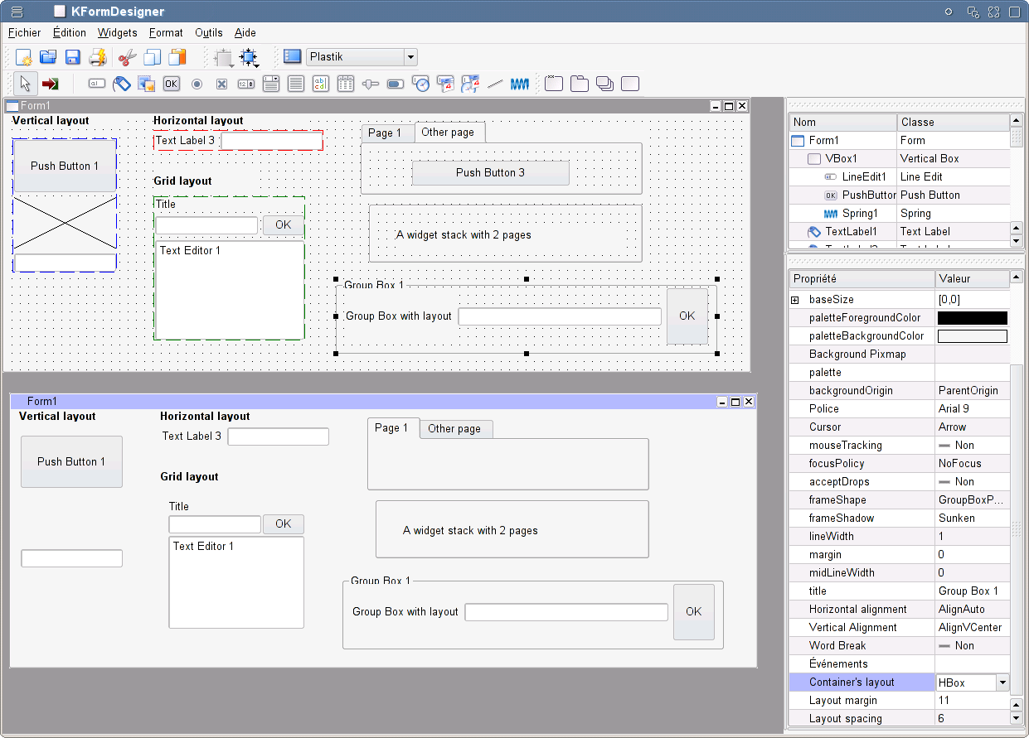
Task: Open the Plastik style dropdown
Action: (x=410, y=57)
